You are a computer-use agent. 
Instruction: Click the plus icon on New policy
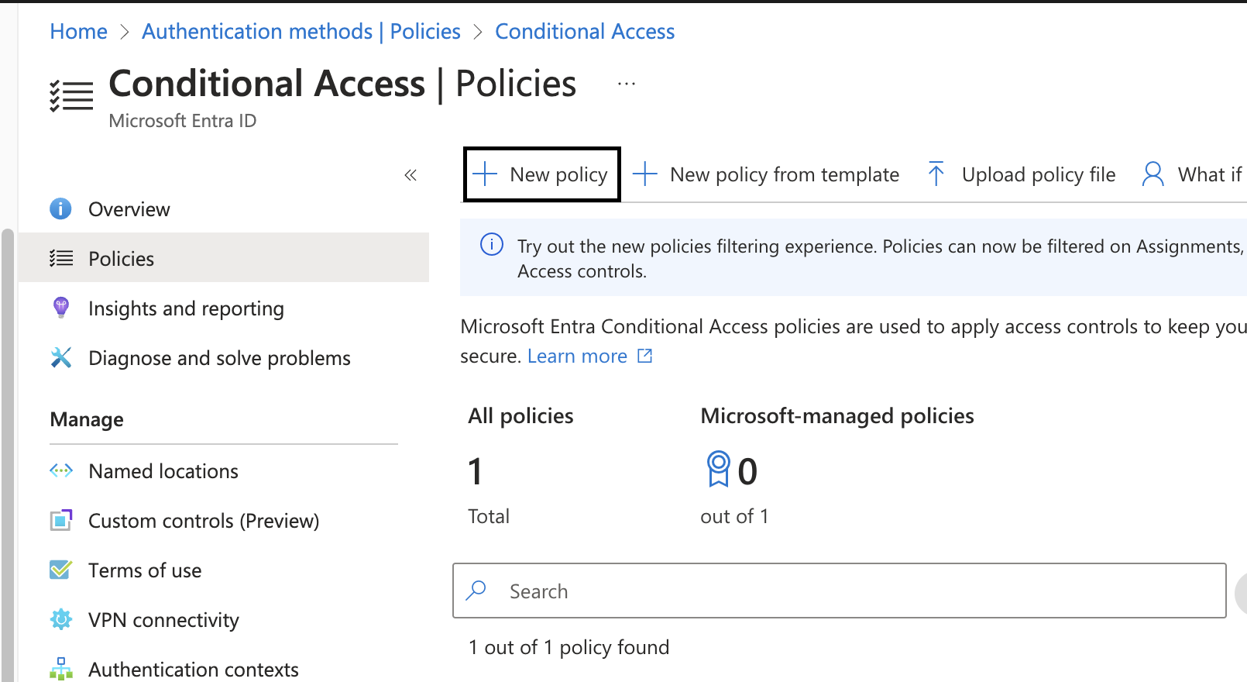(x=485, y=174)
